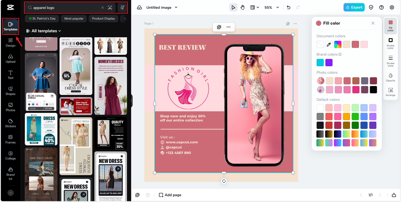Choose the Exquisite Floral Dress template

click(76, 146)
